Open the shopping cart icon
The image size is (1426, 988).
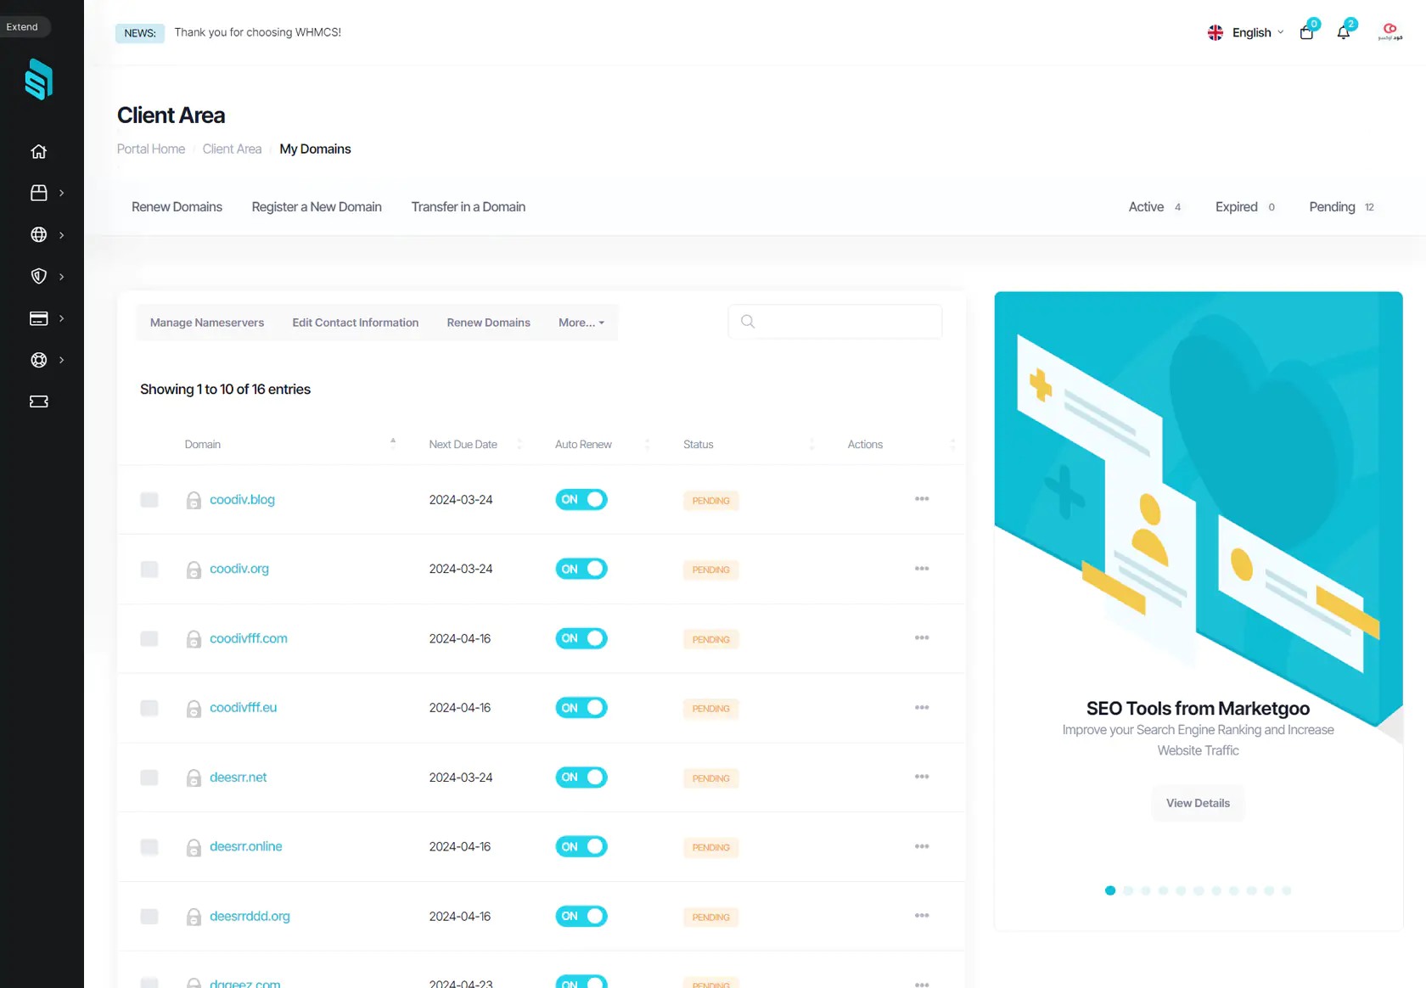[1307, 32]
